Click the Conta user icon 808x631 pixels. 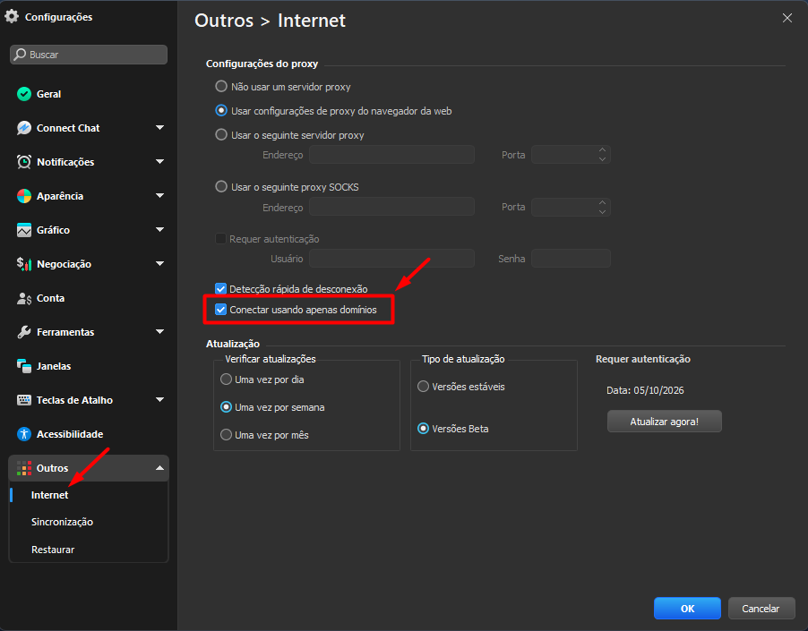(23, 298)
